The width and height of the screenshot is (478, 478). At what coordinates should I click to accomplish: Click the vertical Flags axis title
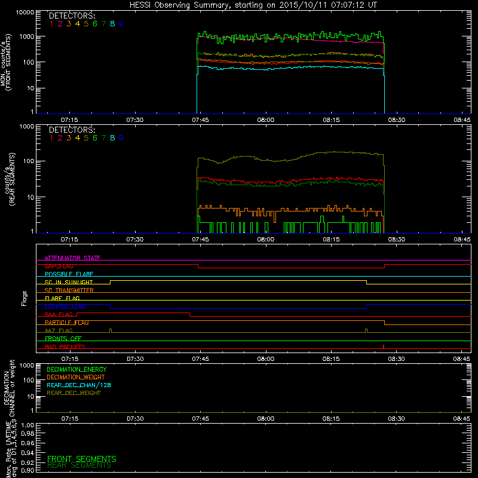(24, 298)
